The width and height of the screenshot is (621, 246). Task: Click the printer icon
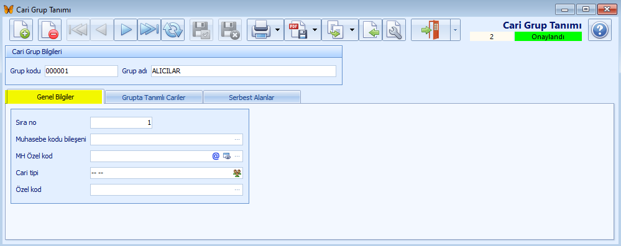[261, 30]
